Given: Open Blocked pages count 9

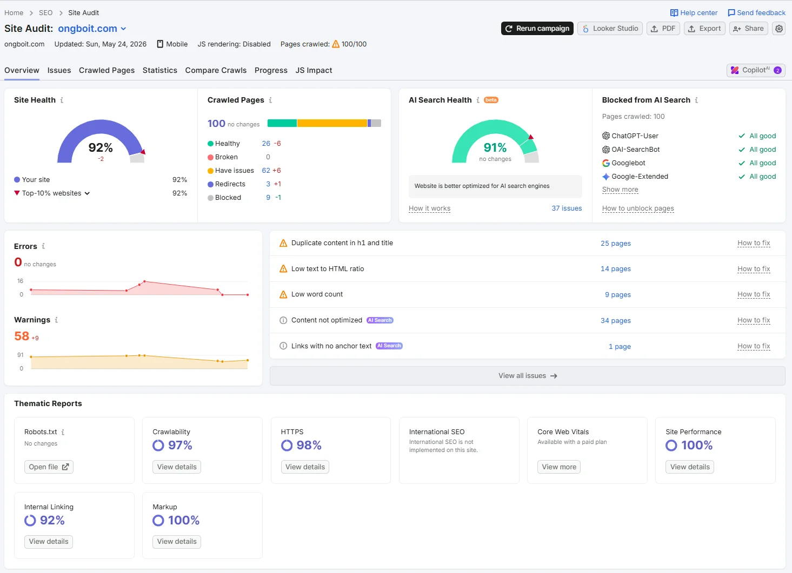Looking at the screenshot, I should (268, 198).
